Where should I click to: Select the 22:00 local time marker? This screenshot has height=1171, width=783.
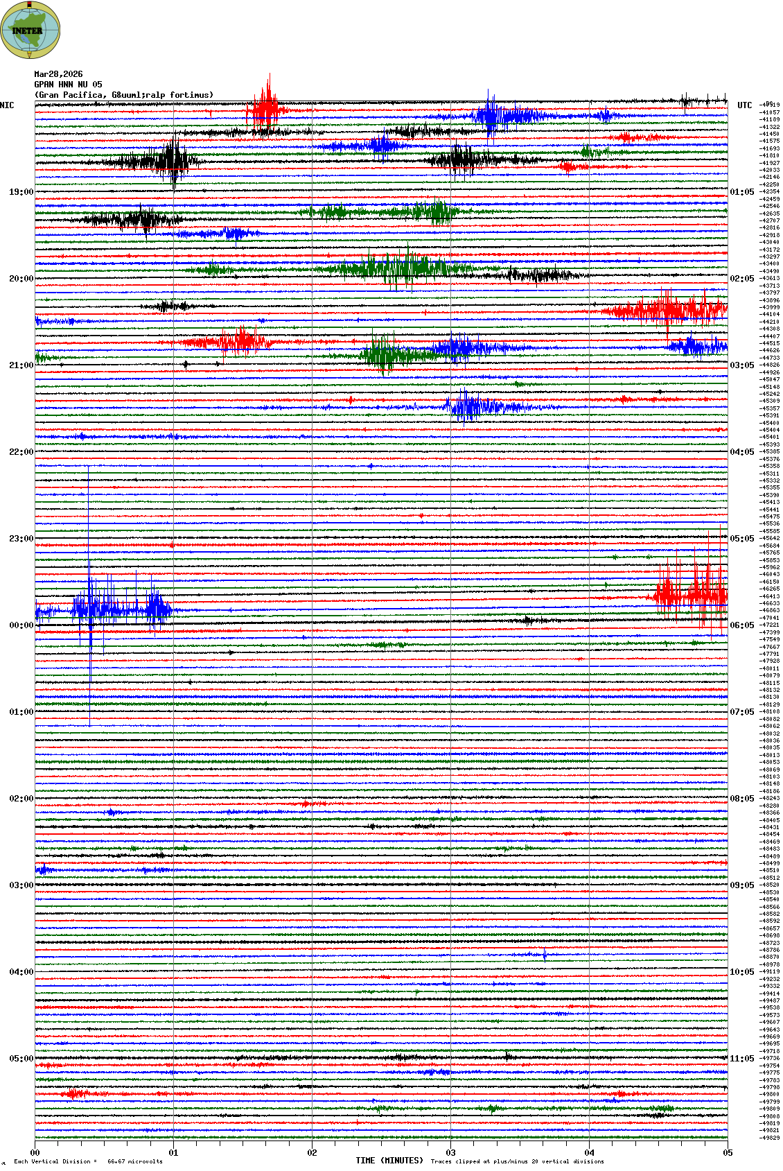point(21,452)
